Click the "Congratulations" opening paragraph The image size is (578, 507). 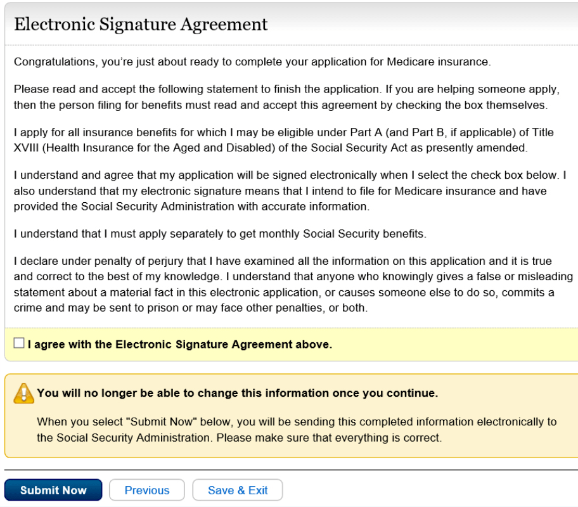coord(252,62)
